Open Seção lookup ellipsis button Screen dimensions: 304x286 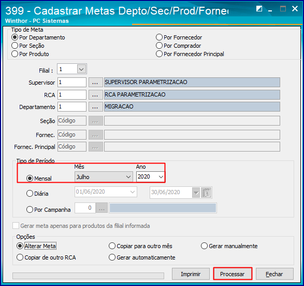(96, 120)
